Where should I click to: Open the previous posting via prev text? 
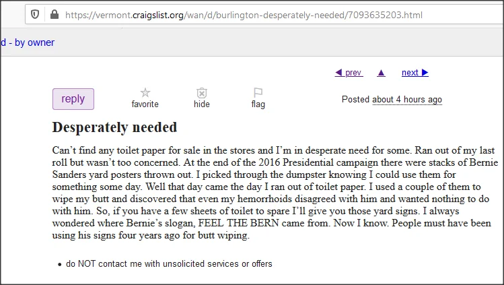coord(353,73)
